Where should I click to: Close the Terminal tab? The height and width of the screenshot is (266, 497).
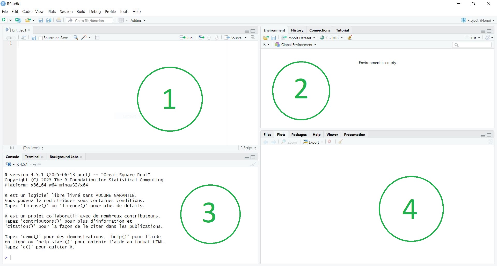click(42, 157)
